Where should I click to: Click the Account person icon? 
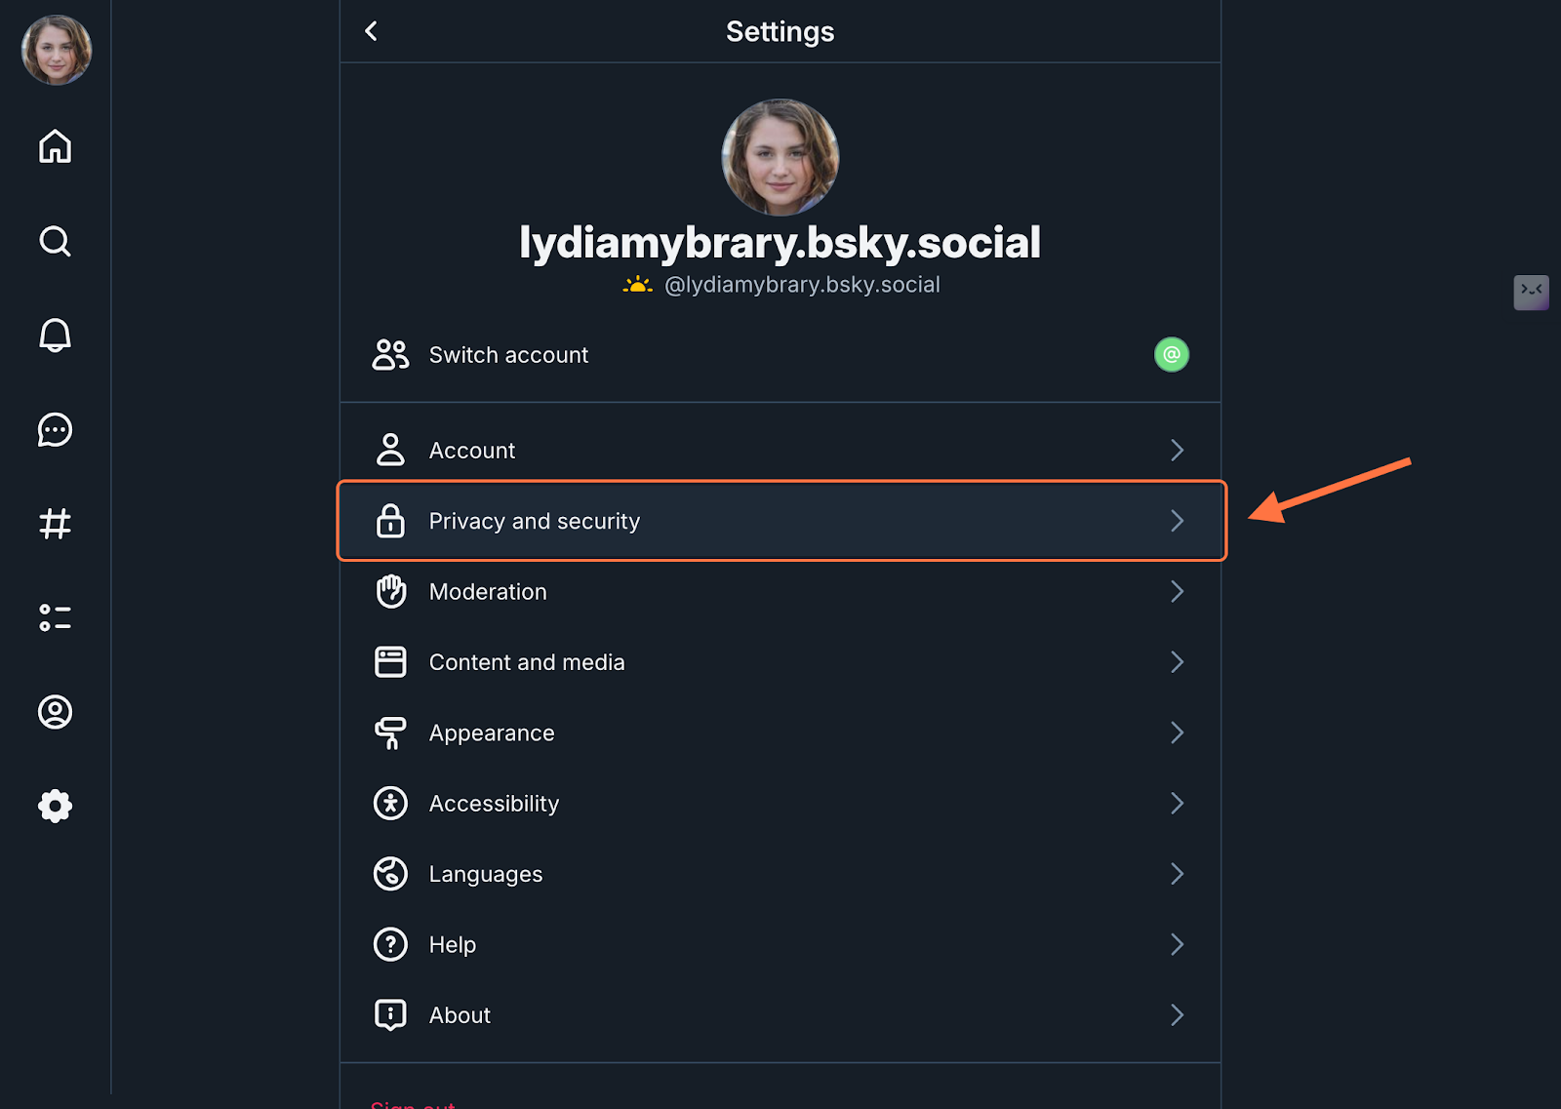pyautogui.click(x=390, y=450)
